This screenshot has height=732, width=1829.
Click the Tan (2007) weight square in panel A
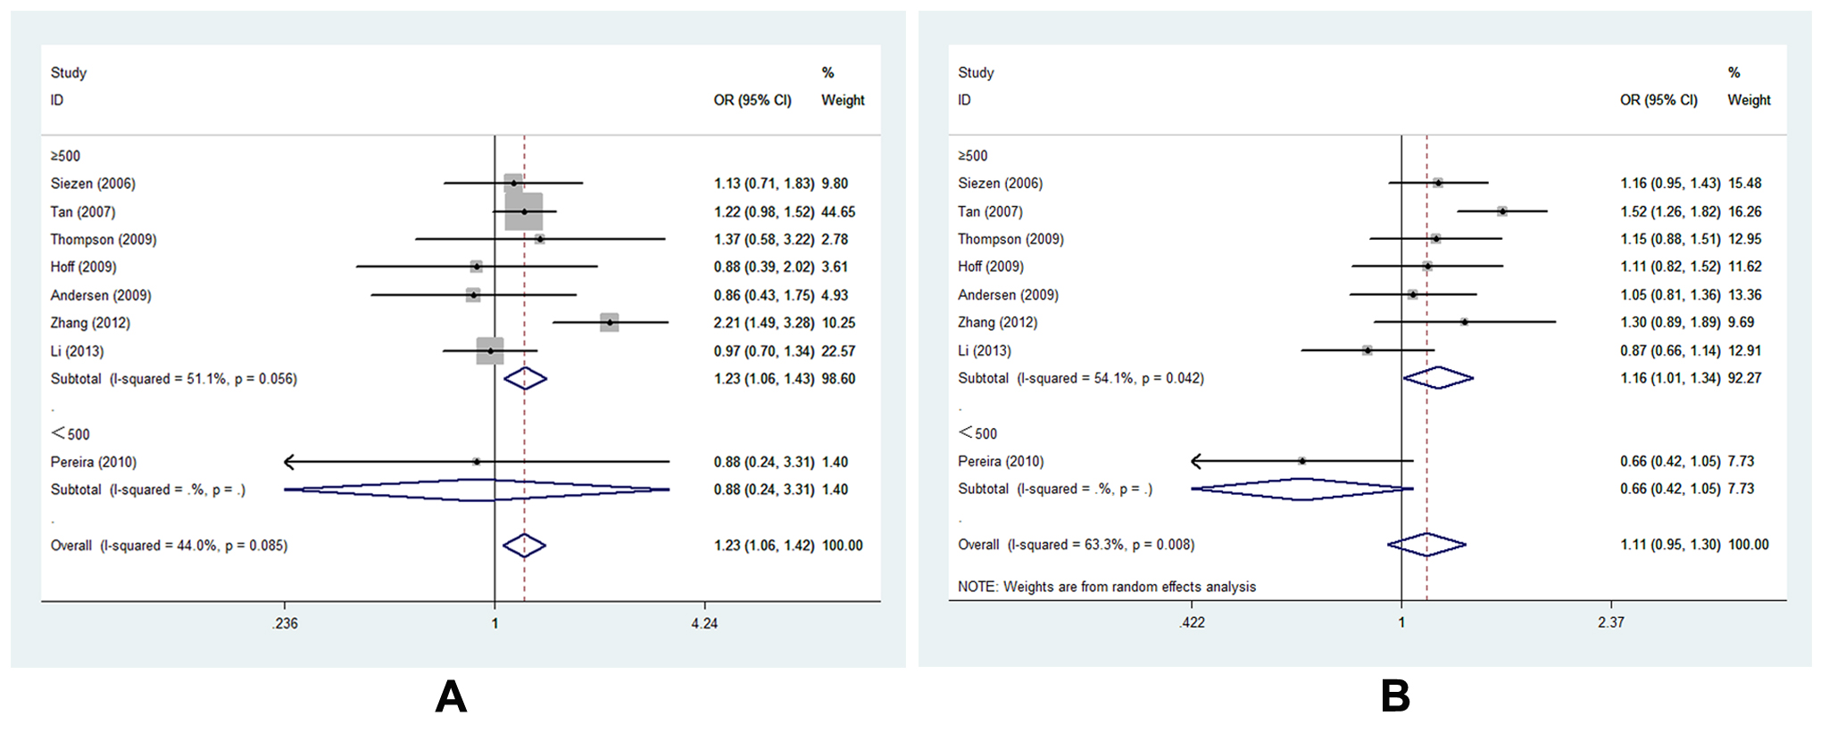[524, 211]
